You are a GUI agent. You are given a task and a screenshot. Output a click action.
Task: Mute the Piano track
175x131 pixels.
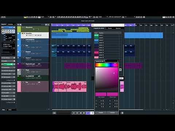(22, 70)
